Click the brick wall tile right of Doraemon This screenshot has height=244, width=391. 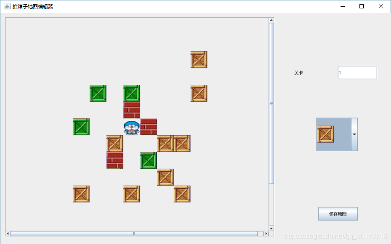point(148,127)
